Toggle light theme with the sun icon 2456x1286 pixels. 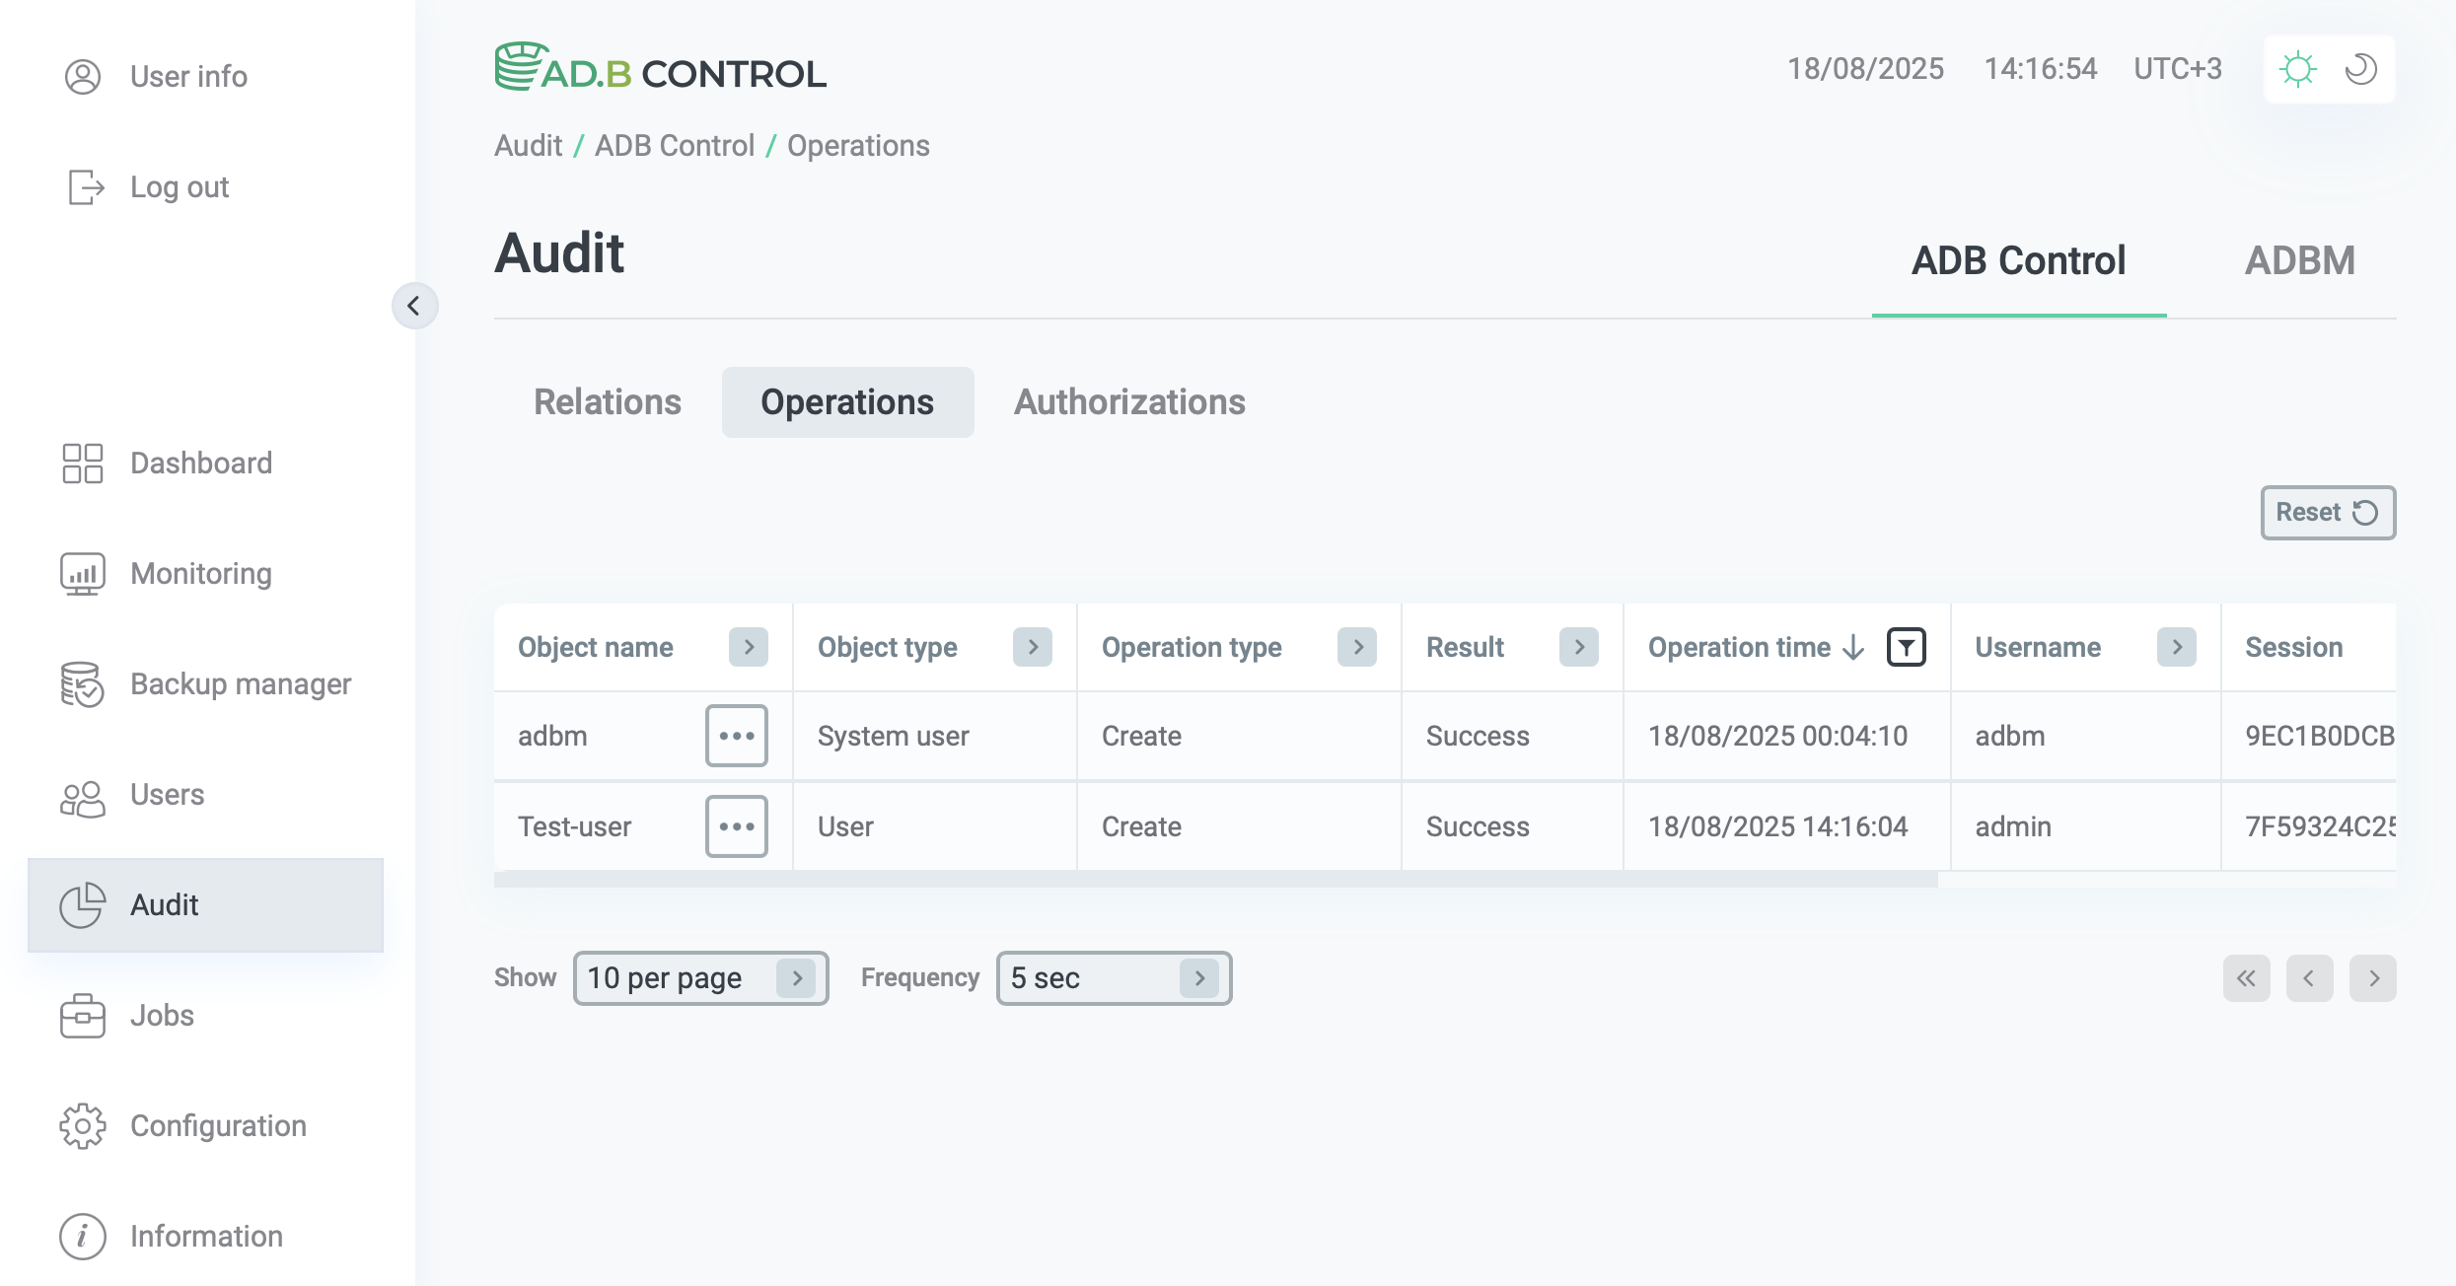pyautogui.click(x=2297, y=68)
